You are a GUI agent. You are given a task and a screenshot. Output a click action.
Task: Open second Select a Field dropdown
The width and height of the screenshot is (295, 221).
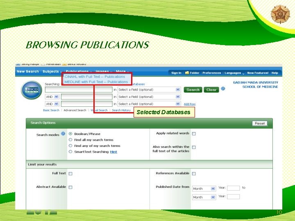[149, 97]
